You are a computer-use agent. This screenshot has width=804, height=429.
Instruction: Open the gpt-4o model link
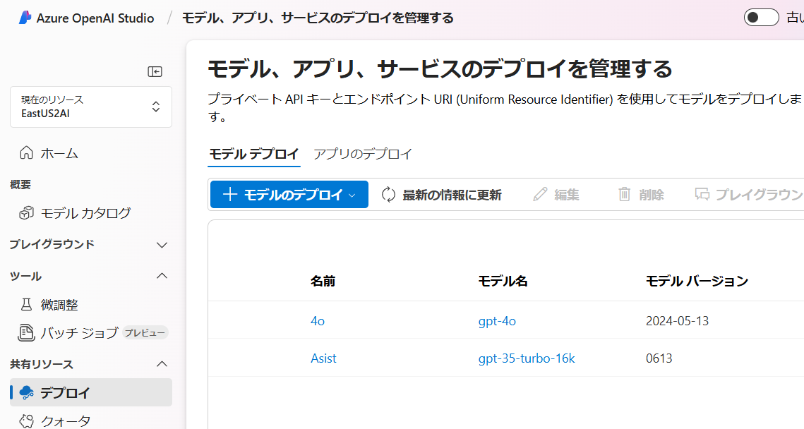tap(497, 321)
